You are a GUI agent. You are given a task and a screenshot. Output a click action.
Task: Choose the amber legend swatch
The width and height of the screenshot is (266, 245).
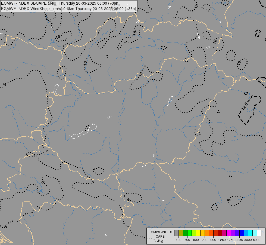pos(202,233)
